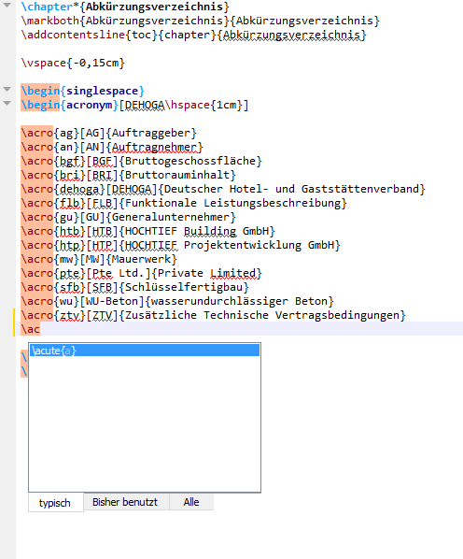Click the word 'Projektentwicklung'
The height and width of the screenshot is (559, 463).
point(243,245)
